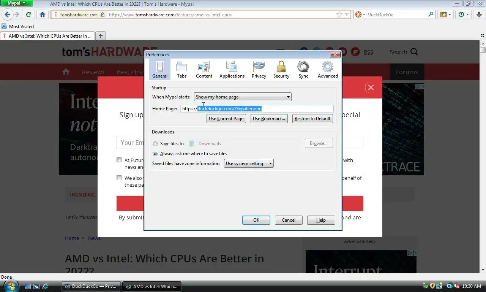Open the downloads arrow toolbar button
Viewport: 486px width, 292px height.
point(479,14)
